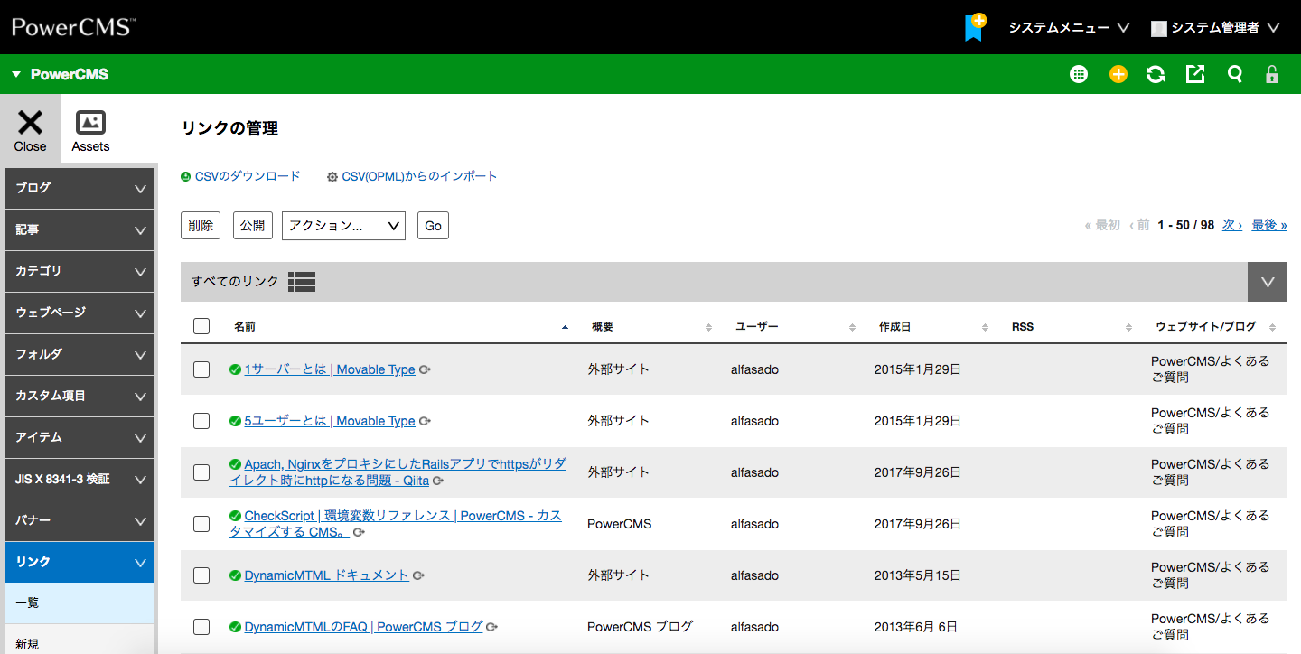Open the Assets icon tab
The width and height of the screenshot is (1301, 654).
(x=90, y=130)
